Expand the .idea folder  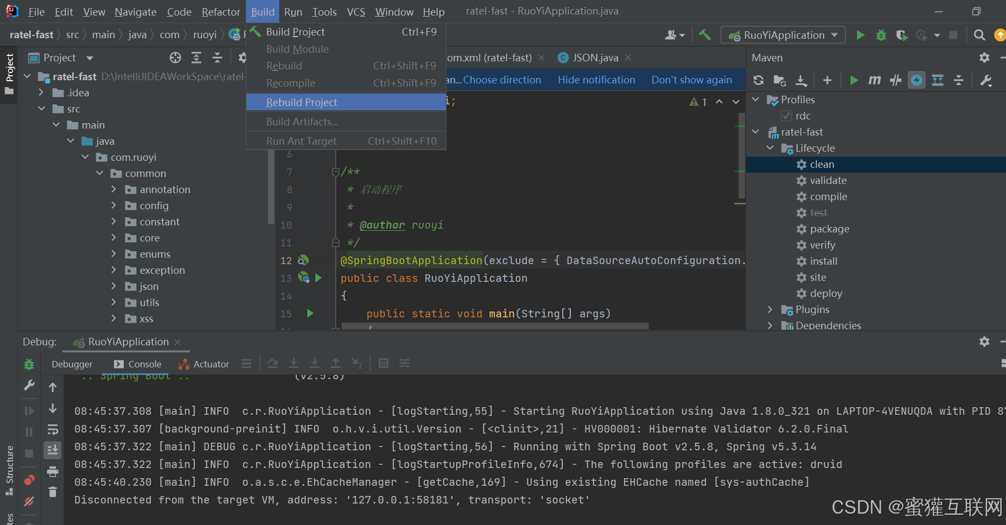click(x=41, y=93)
